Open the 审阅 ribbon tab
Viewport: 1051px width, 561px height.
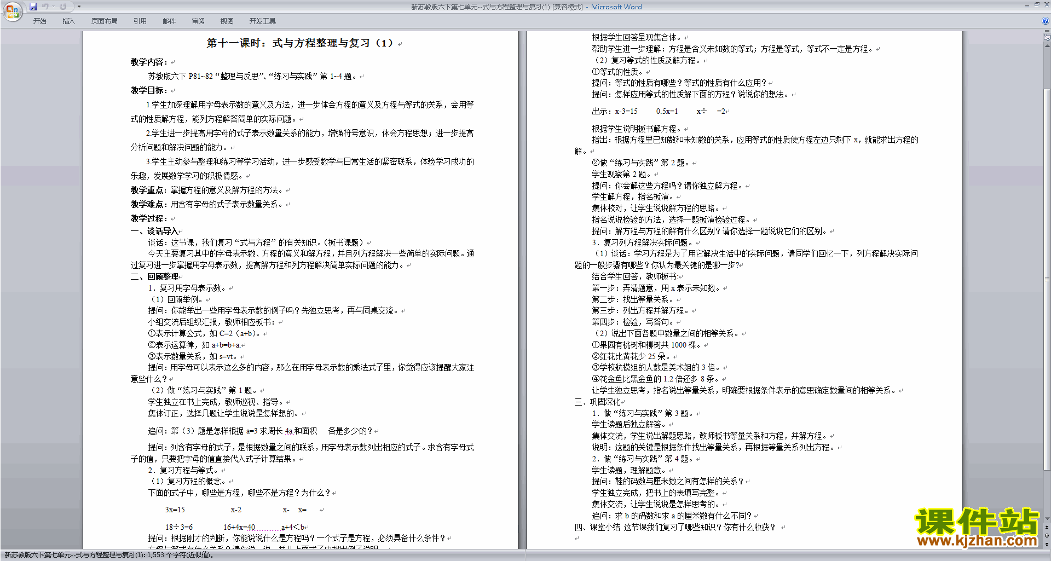(x=198, y=21)
